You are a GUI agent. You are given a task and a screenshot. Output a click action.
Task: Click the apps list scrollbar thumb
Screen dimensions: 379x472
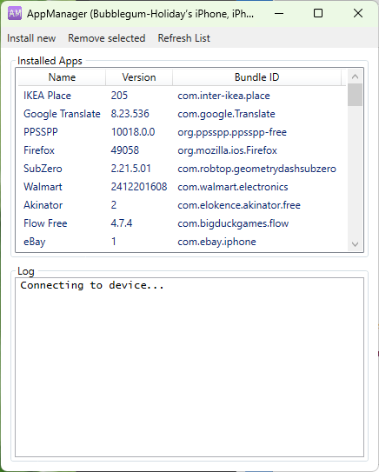(x=355, y=95)
